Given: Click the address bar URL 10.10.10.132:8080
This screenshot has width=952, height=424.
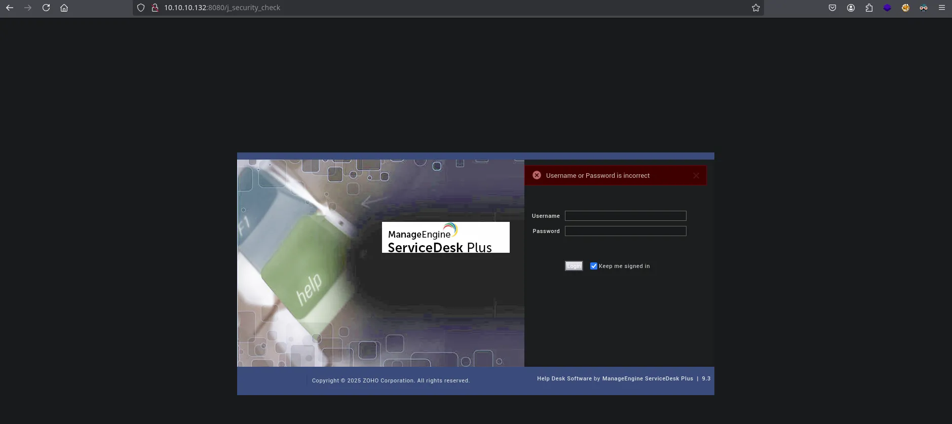Looking at the screenshot, I should (222, 8).
